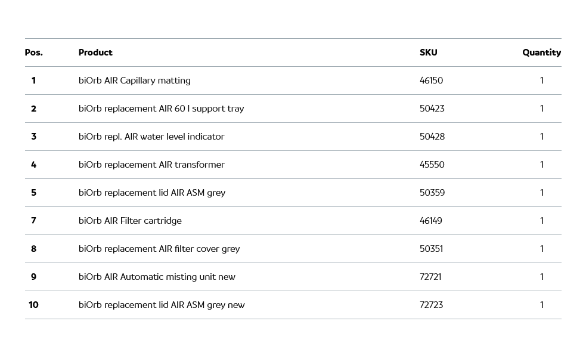Click SKU number 46150

point(431,81)
